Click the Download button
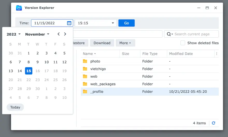The width and height of the screenshot is (228, 137). (x=102, y=43)
